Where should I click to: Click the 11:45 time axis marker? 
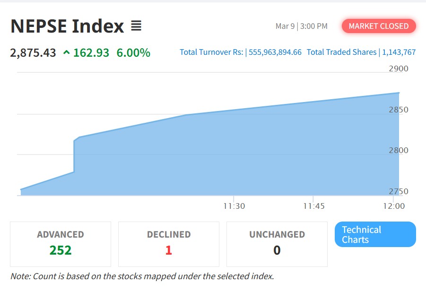coord(314,206)
